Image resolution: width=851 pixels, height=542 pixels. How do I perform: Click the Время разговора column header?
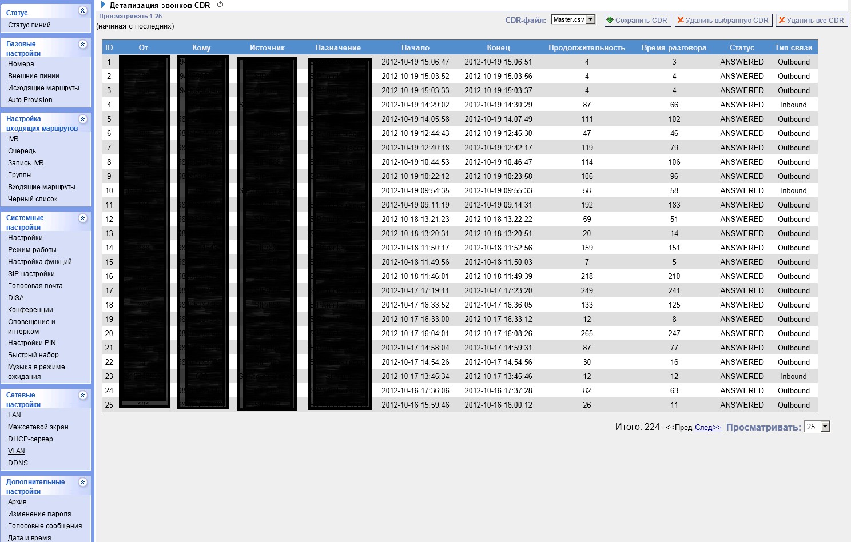tap(674, 47)
